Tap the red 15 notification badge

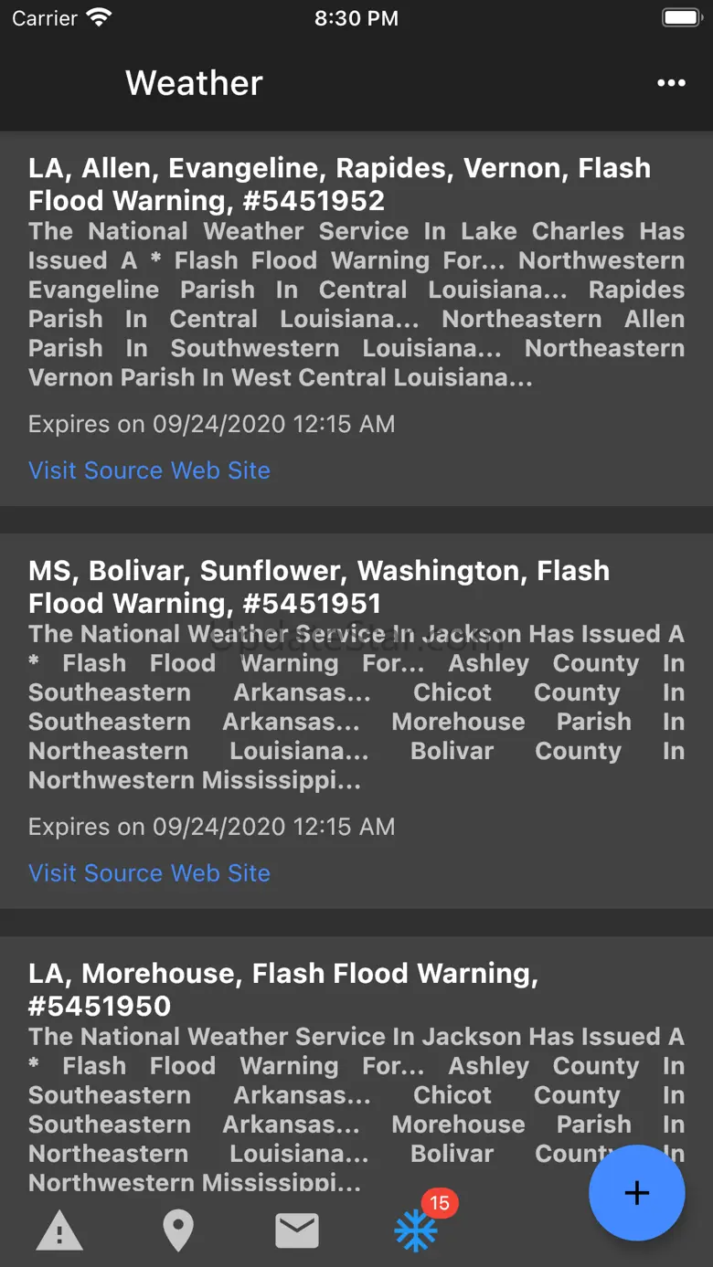click(x=440, y=1203)
